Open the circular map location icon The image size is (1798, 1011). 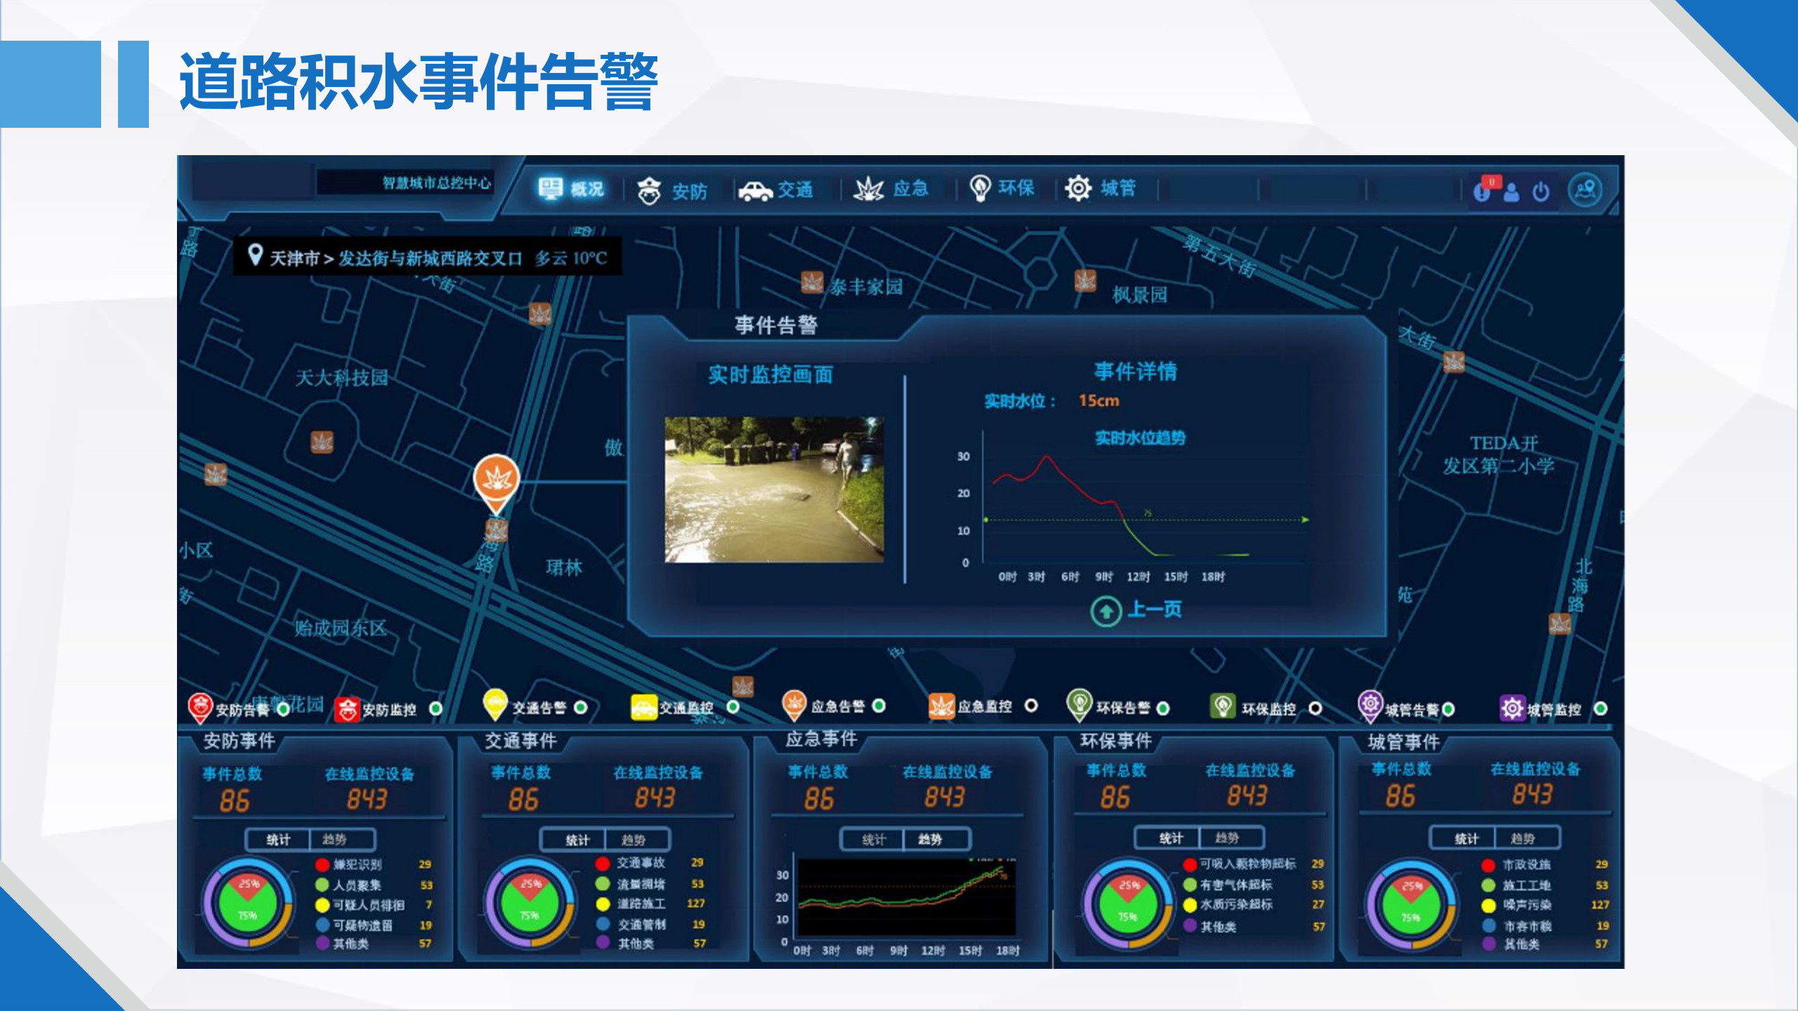(x=1585, y=190)
